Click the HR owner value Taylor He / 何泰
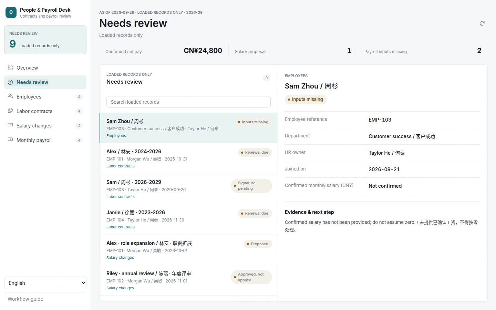The image size is (496, 310). pos(386,153)
